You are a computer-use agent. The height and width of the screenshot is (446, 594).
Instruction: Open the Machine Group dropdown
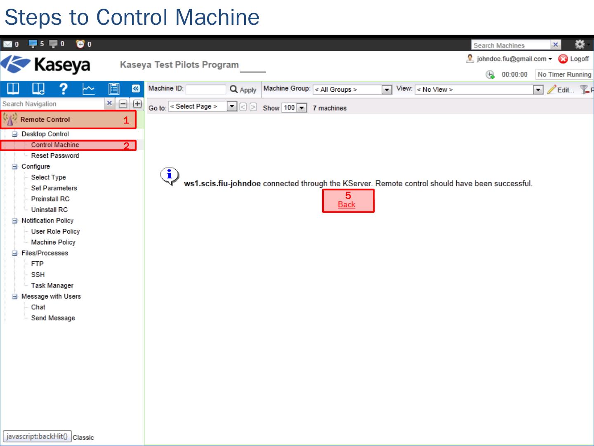[387, 90]
